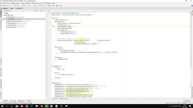Screen dimensions: 193x108
Task: Expand the app module tree node
Action: pyautogui.click(x=3, y=13)
